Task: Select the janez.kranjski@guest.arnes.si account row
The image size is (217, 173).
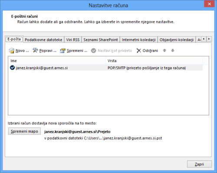Action: pos(105,68)
